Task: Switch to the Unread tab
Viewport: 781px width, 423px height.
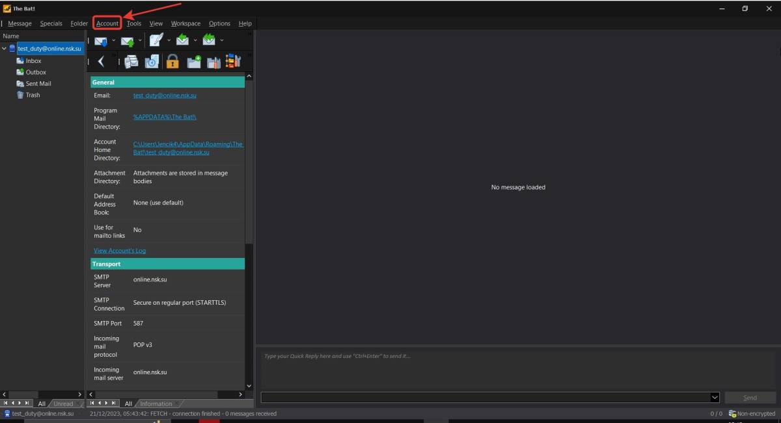Action: point(63,404)
